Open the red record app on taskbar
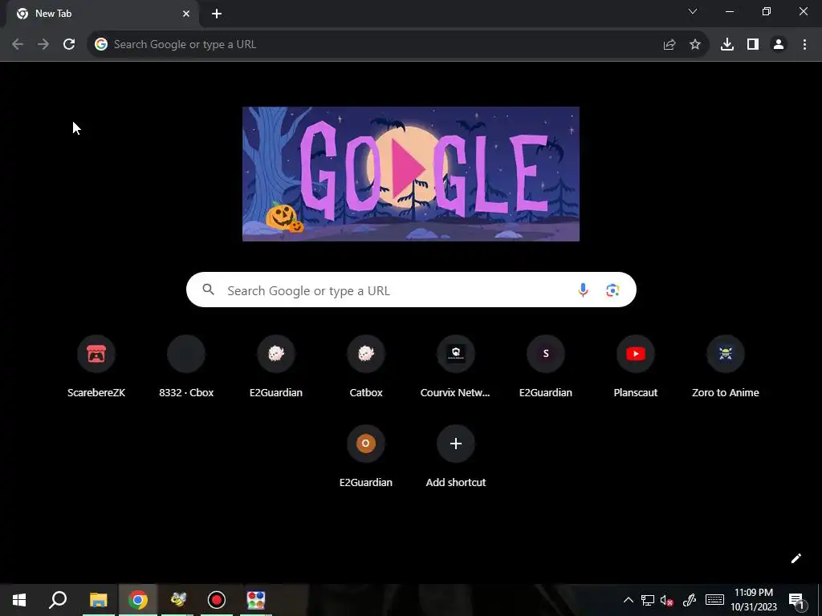The image size is (822, 616). click(x=217, y=600)
